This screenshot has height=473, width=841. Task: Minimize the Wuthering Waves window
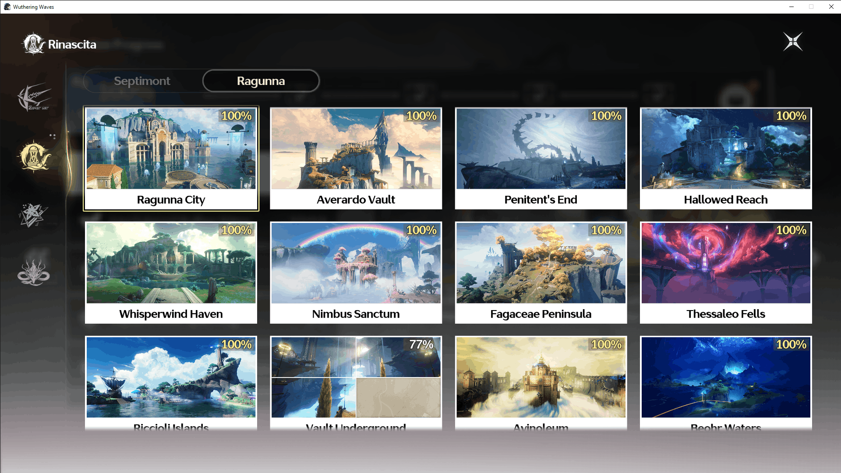coord(792,7)
